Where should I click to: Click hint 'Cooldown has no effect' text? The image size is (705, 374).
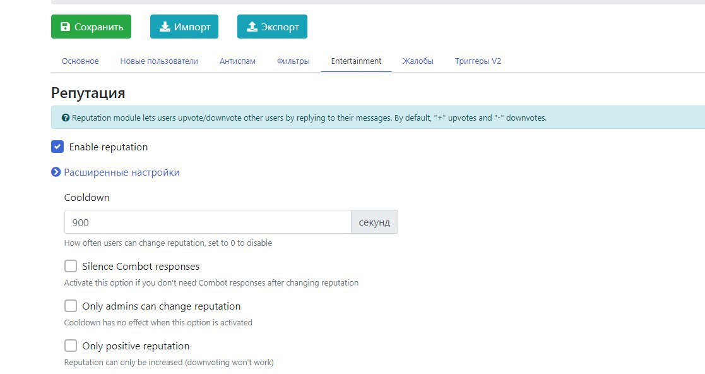point(158,323)
